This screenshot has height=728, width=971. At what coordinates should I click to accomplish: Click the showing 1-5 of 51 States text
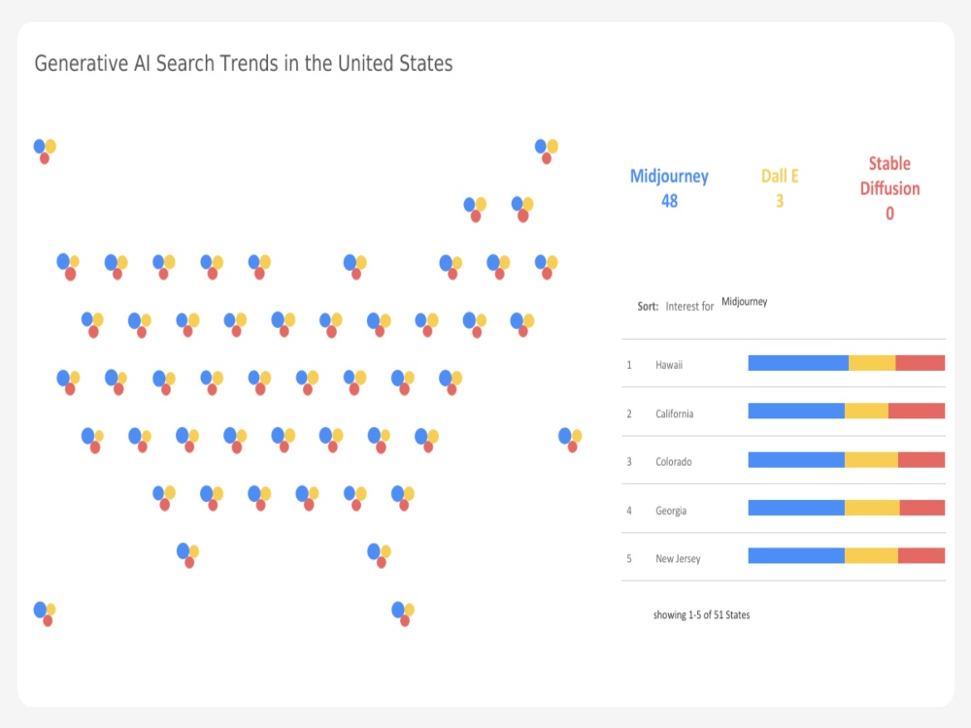(x=701, y=614)
